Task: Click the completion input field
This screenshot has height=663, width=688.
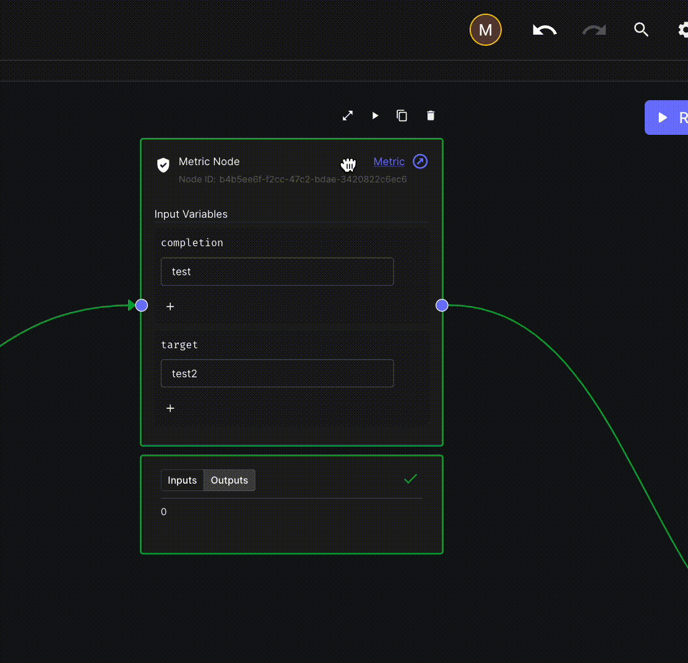Action: [x=277, y=272]
